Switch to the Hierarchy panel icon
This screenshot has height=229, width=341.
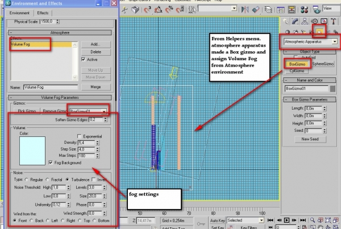tap(305, 22)
